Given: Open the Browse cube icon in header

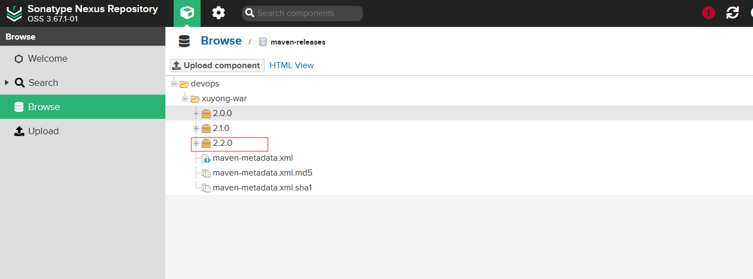Looking at the screenshot, I should click(x=187, y=13).
